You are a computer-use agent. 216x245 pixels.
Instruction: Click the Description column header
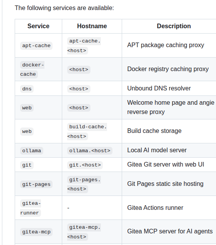point(174,26)
